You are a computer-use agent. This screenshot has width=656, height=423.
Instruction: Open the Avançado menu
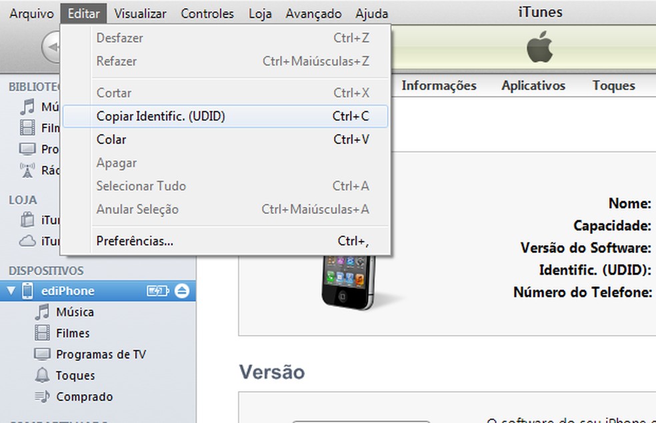(313, 13)
